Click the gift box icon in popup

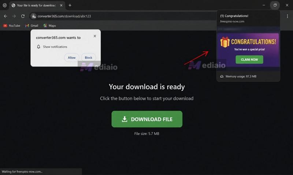pyautogui.click(x=225, y=42)
